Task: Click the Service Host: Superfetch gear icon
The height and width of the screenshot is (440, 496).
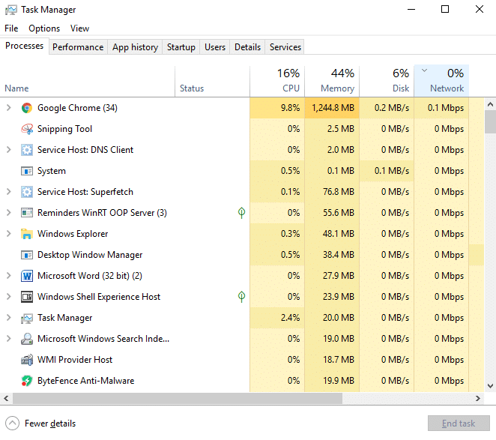Action: (27, 192)
